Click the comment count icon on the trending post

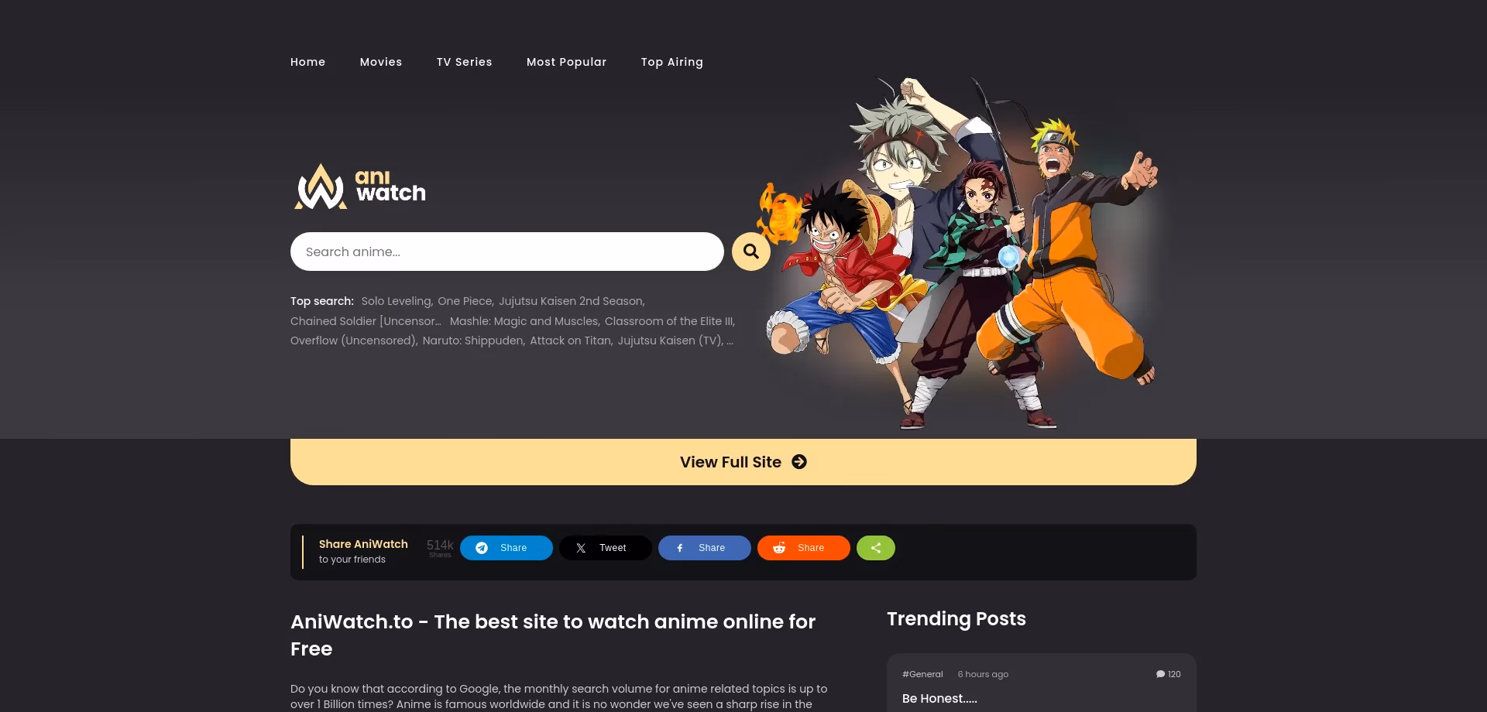tap(1159, 674)
